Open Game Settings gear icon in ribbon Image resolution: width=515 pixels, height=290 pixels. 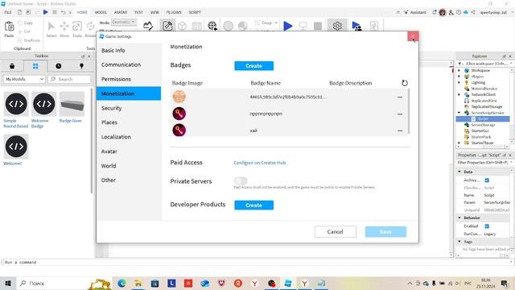point(337,26)
